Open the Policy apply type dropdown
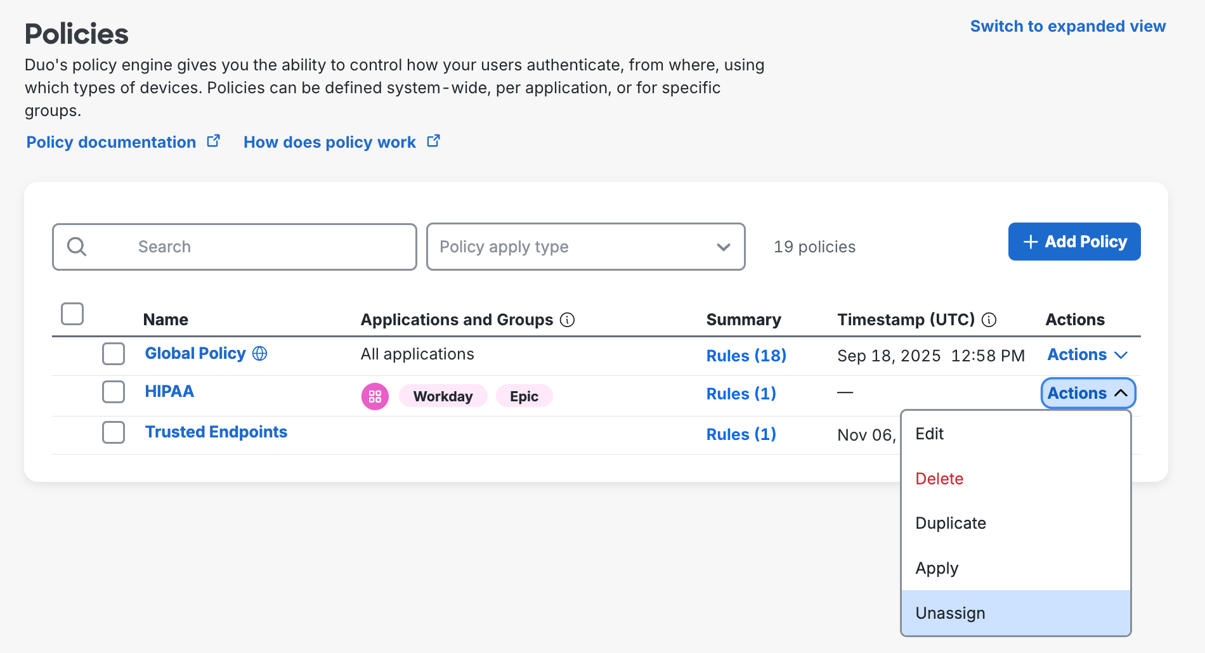The height and width of the screenshot is (653, 1205). [x=585, y=247]
